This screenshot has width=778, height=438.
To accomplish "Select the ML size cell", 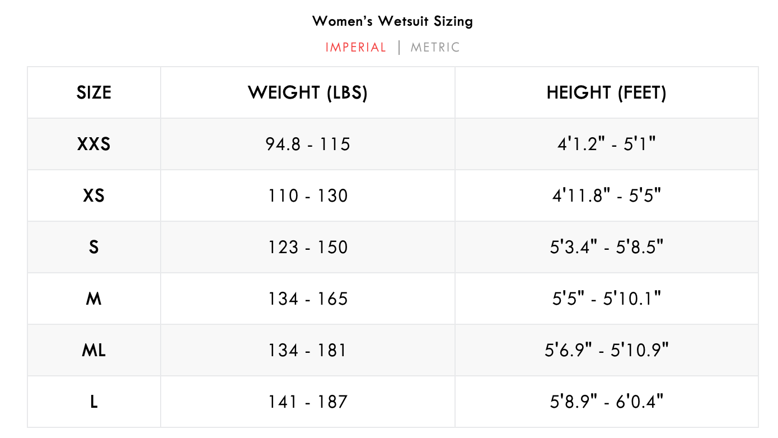I will click(x=94, y=350).
